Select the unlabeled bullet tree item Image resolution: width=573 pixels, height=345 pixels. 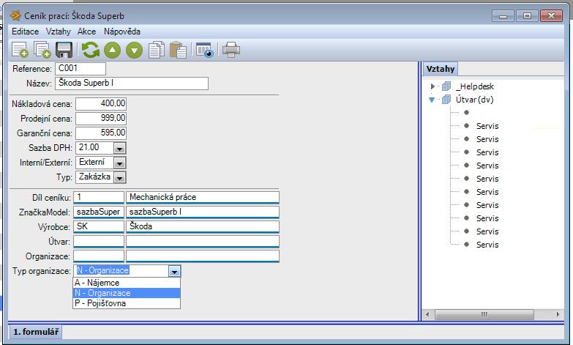466,113
